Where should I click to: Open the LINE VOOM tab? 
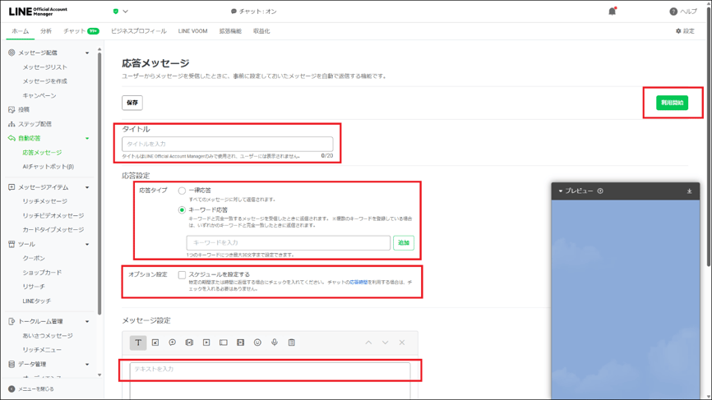(x=192, y=31)
